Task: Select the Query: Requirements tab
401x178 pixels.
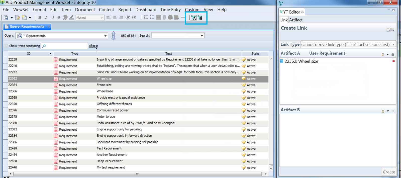Action: 27,27
